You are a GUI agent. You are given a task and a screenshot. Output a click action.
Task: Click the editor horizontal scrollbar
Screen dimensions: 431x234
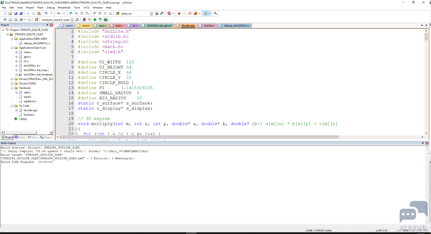199,137
